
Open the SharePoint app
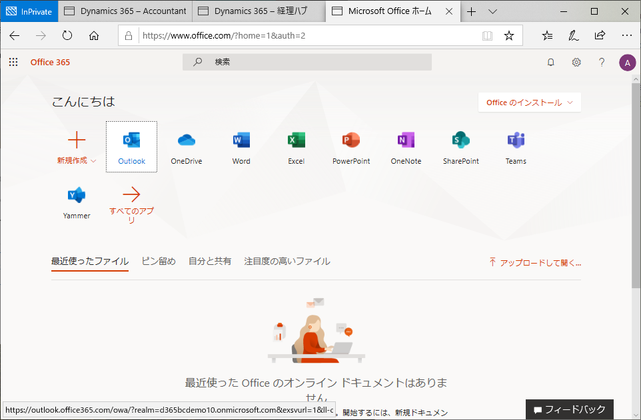[x=460, y=146]
